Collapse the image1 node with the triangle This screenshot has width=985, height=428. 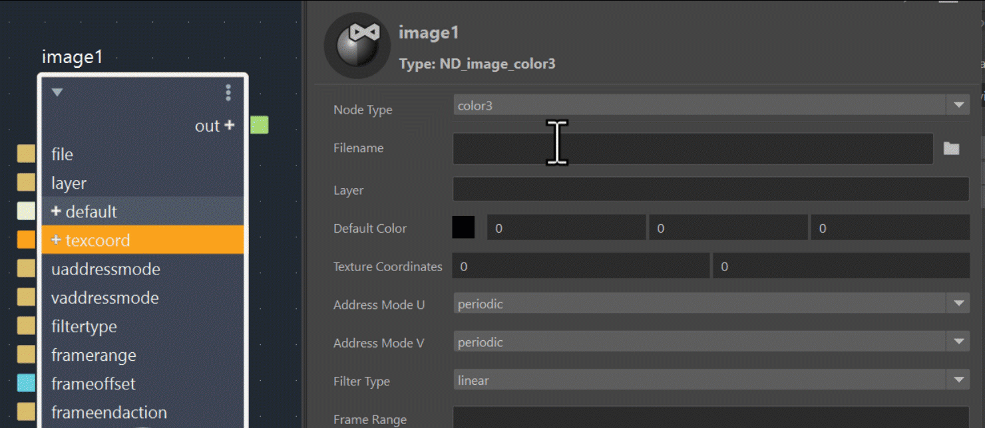tap(57, 92)
